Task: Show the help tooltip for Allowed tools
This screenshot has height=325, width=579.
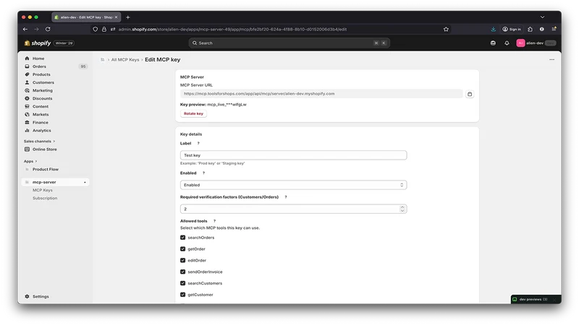Action: pos(214,221)
